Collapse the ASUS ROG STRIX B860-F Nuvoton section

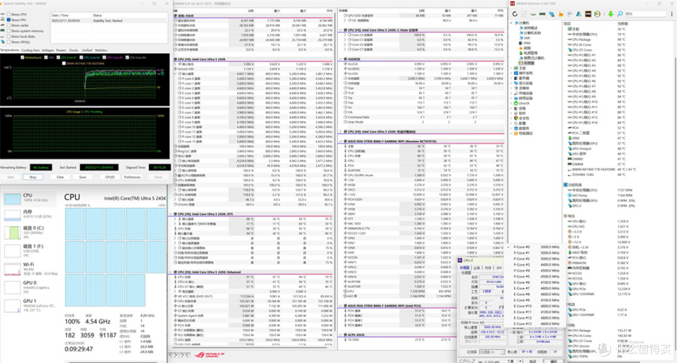[340, 141]
